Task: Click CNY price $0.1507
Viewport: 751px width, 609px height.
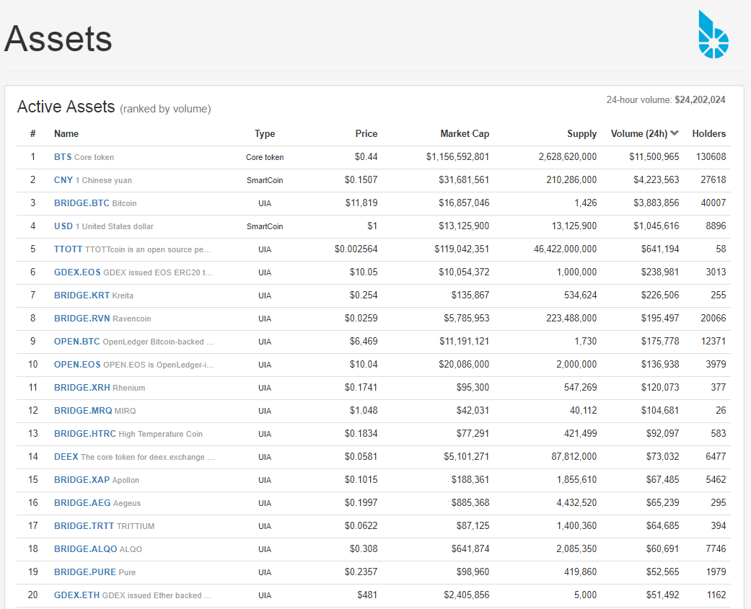Action: [x=361, y=180]
